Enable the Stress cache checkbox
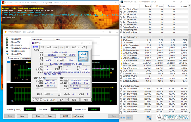The width and height of the screenshot is (191, 122). [11, 45]
